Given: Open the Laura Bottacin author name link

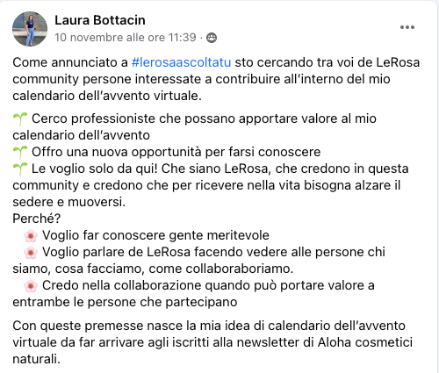Looking at the screenshot, I should (x=100, y=20).
